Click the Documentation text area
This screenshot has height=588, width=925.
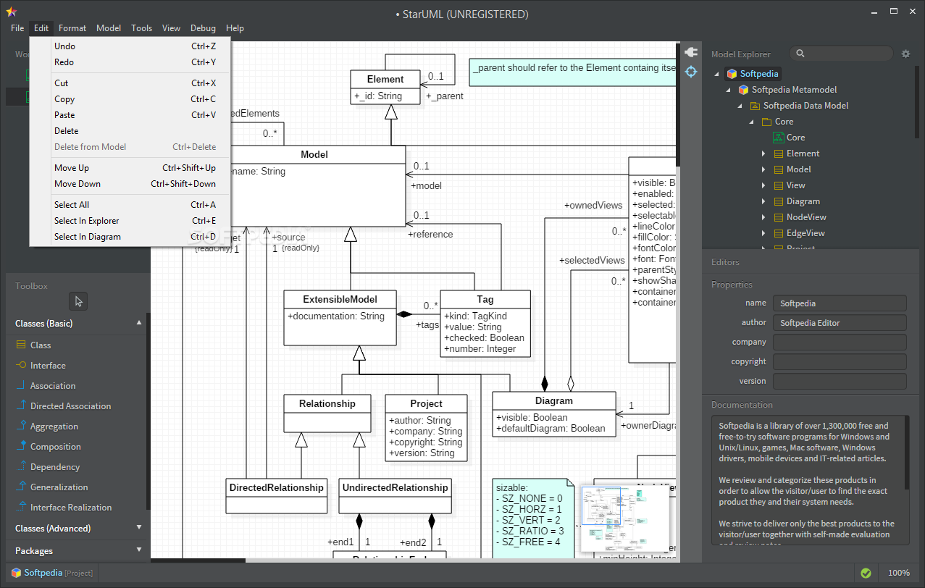(810, 480)
